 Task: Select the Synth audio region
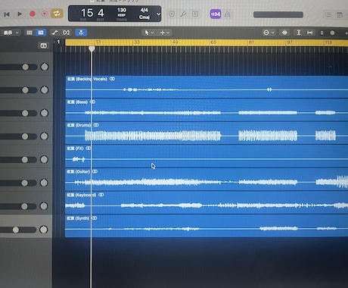click(207, 226)
